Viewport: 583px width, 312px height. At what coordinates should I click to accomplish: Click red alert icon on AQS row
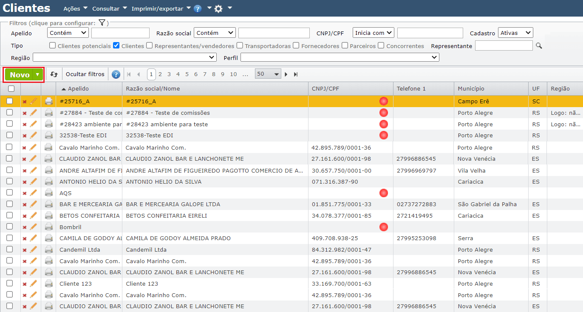coord(384,193)
